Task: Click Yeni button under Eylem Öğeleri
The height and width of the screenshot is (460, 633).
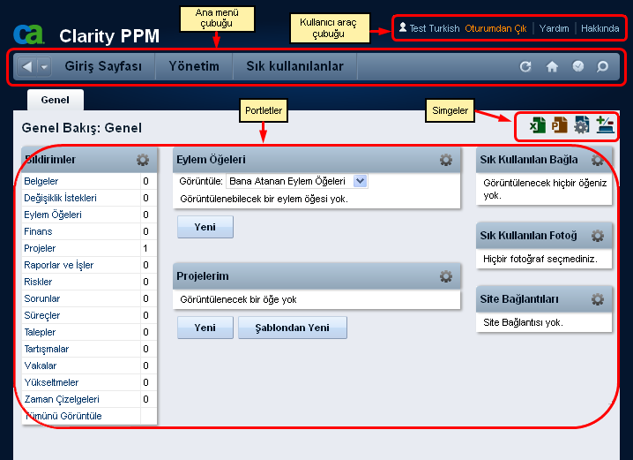Action: (x=205, y=227)
